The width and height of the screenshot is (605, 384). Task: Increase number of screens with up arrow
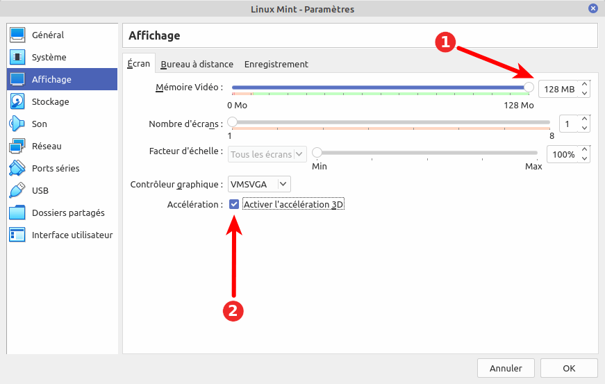tap(585, 119)
